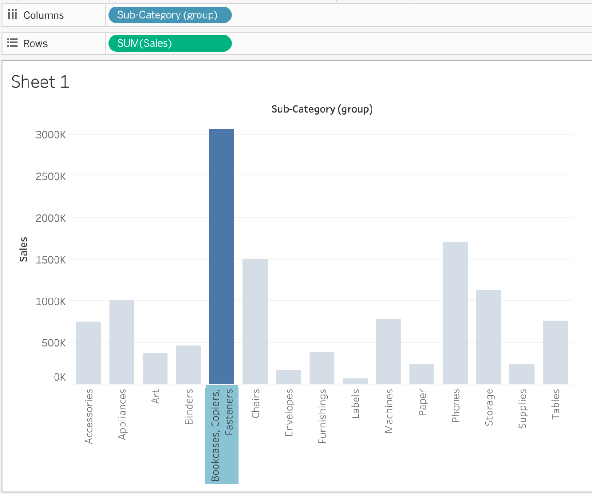The width and height of the screenshot is (592, 494).
Task: Select the Sub-Category (group) pill in Columns
Action: [x=170, y=15]
